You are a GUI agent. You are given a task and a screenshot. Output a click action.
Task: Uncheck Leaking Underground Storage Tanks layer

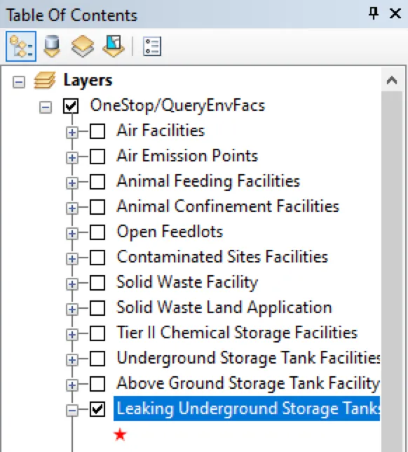tap(97, 409)
